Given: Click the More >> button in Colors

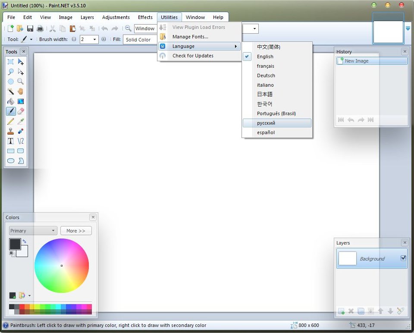Looking at the screenshot, I should point(76,230).
